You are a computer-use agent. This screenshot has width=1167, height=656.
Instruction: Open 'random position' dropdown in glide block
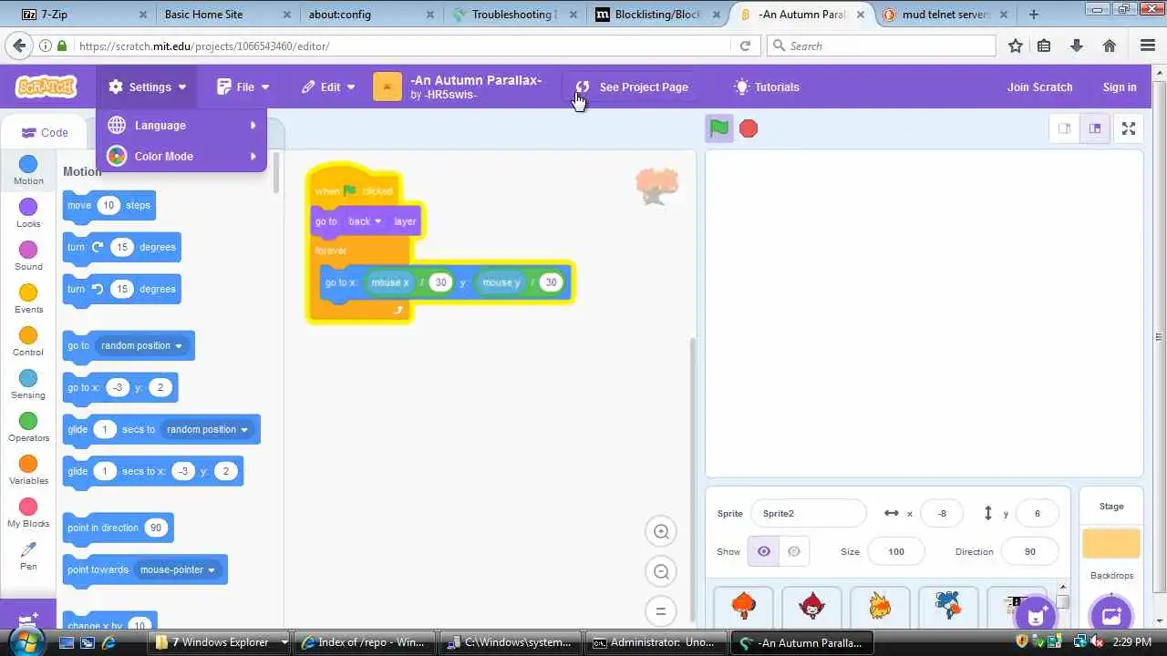click(x=207, y=429)
